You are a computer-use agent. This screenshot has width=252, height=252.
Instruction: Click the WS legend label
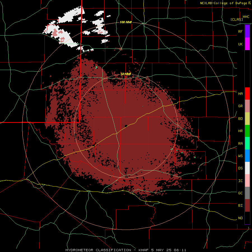pos(240,156)
